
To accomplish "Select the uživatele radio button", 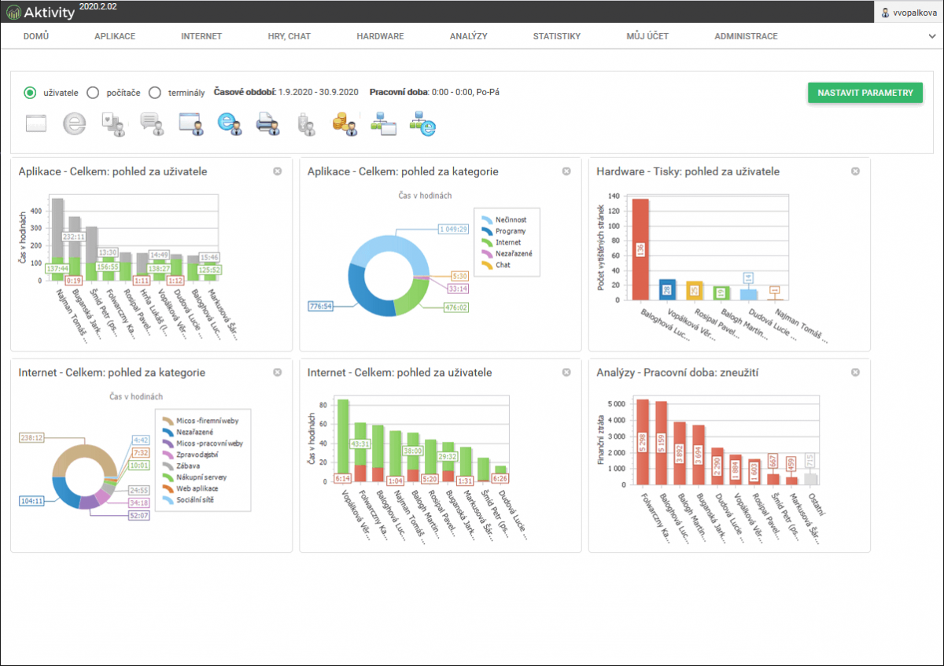I will coord(30,93).
